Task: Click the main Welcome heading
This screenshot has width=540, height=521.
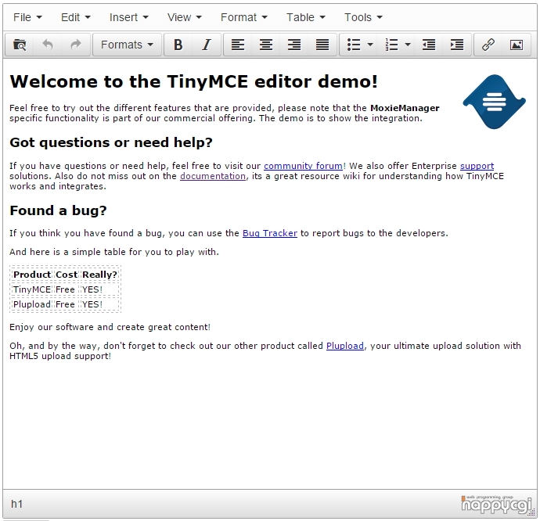Action: [x=193, y=81]
